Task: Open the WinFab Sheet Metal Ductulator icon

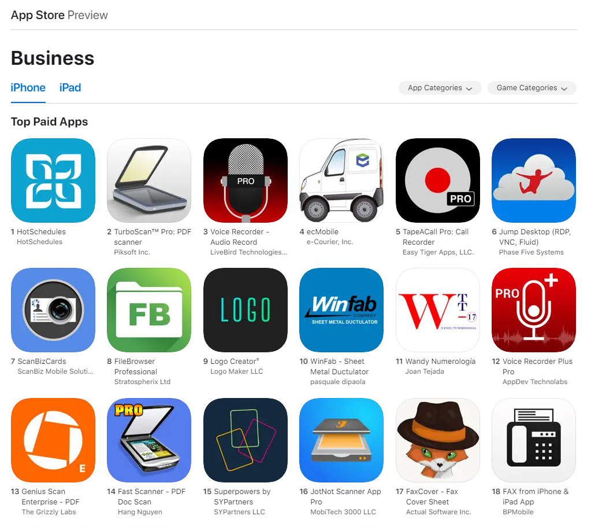Action: [341, 310]
